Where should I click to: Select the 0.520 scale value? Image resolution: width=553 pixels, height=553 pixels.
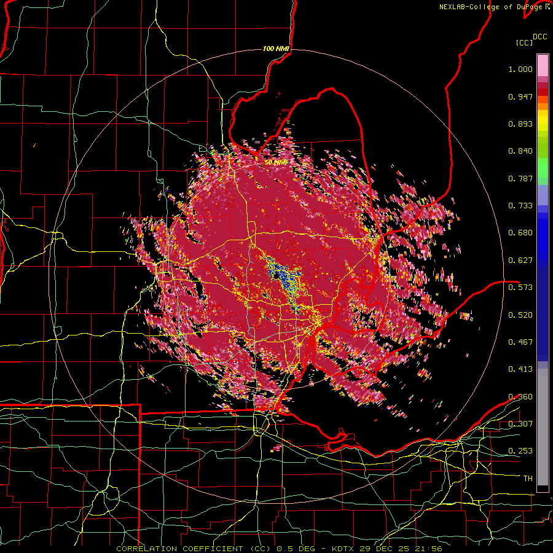(x=520, y=315)
